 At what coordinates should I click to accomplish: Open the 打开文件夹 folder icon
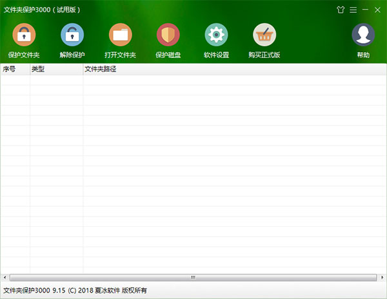click(120, 35)
